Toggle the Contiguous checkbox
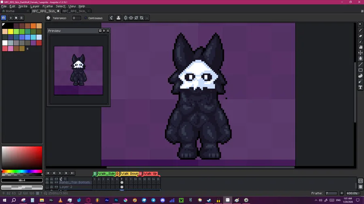 86,18
